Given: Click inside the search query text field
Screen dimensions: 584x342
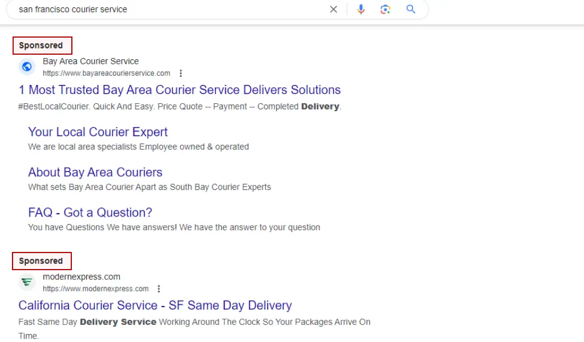Looking at the screenshot, I should [168, 9].
